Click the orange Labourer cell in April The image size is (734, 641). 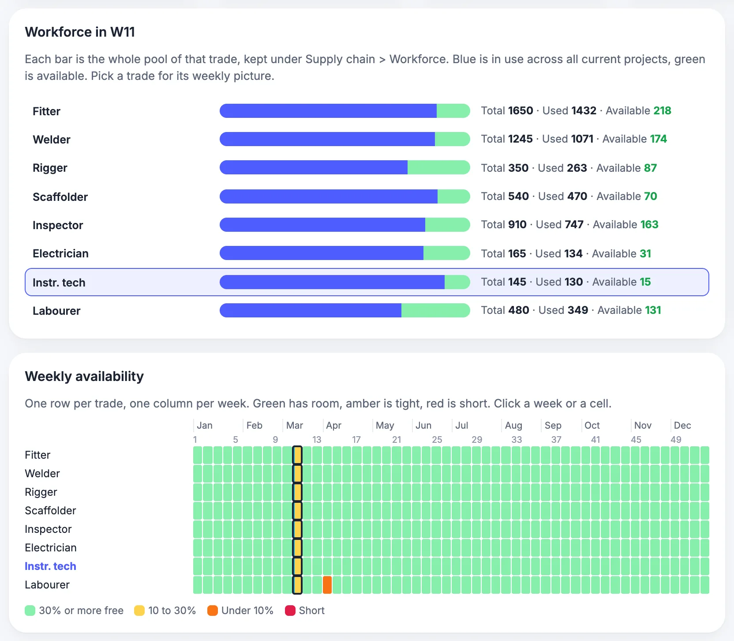327,585
